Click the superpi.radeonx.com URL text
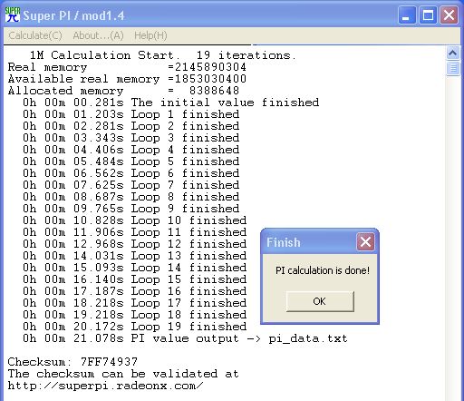464x401 pixels. 106,386
